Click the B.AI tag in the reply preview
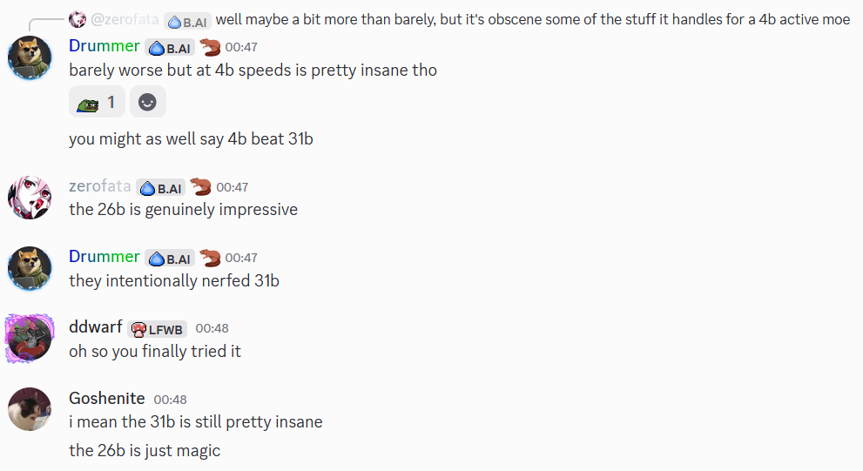The height and width of the screenshot is (471, 863). [x=187, y=20]
